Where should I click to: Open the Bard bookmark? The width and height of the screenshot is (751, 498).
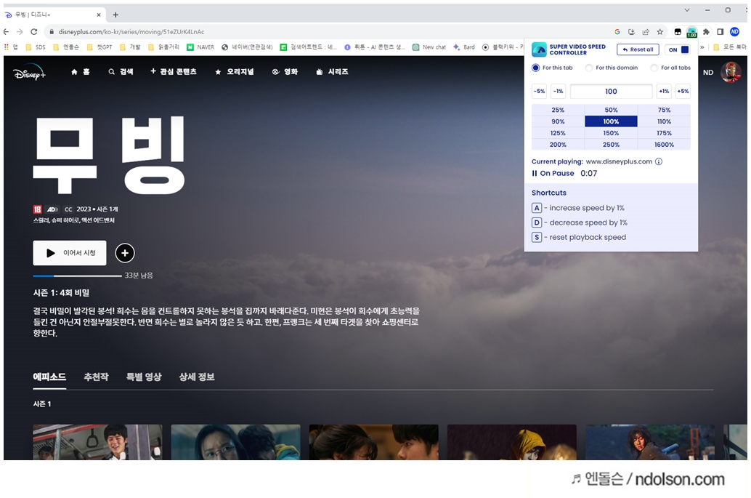click(464, 47)
